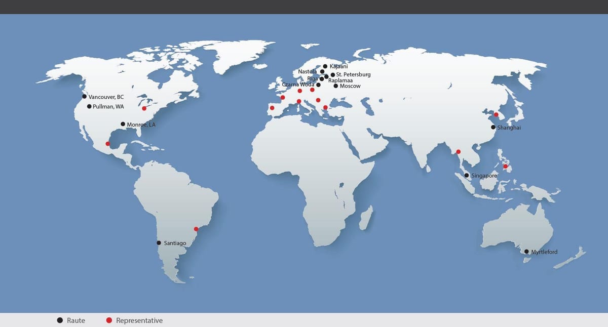
Task: Select the red representative dot in eastern USA
Action: (x=144, y=108)
